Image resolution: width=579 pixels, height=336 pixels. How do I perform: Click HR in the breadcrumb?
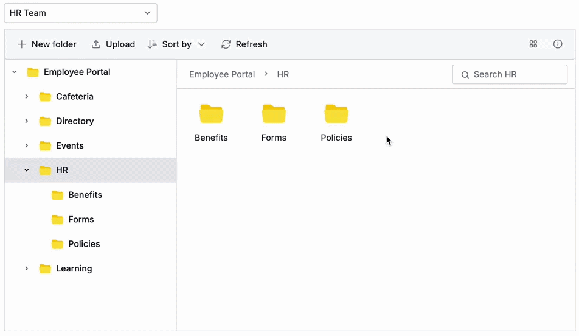(283, 74)
